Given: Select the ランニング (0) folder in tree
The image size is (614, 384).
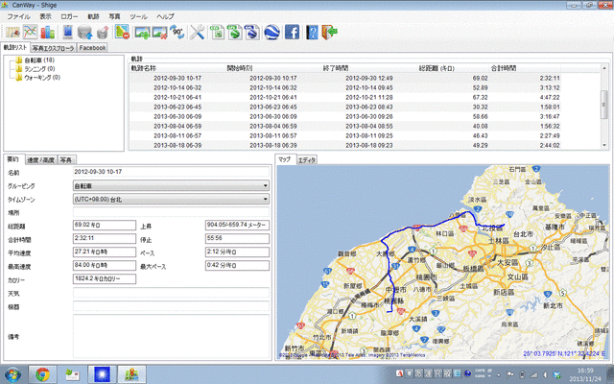Looking at the screenshot, I should (40, 68).
